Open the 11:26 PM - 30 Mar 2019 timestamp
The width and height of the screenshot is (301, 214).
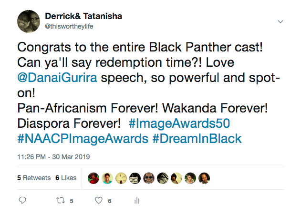53,157
